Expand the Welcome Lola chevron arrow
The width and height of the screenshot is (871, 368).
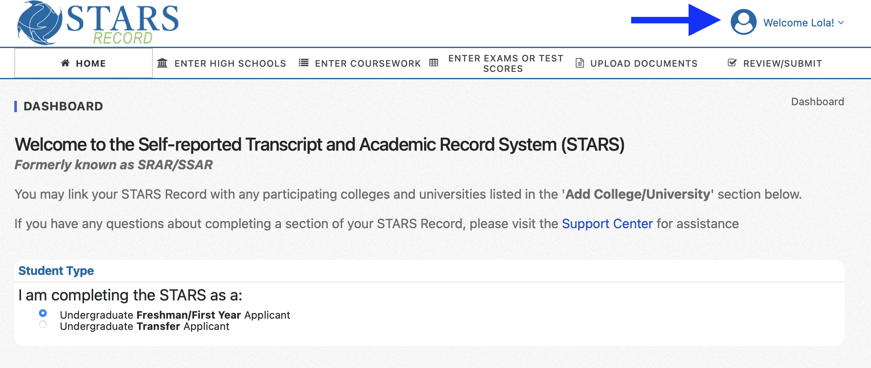841,23
